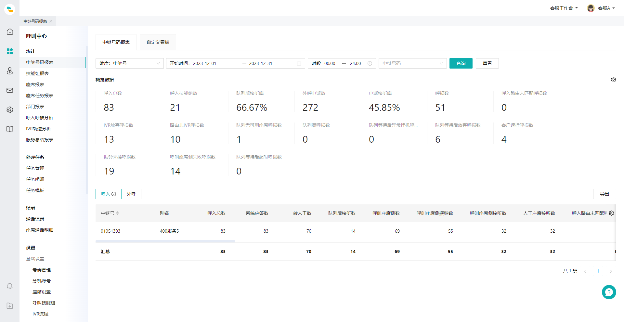Open 中继号码 select dropdown
This screenshot has width=624, height=322.
click(413, 63)
